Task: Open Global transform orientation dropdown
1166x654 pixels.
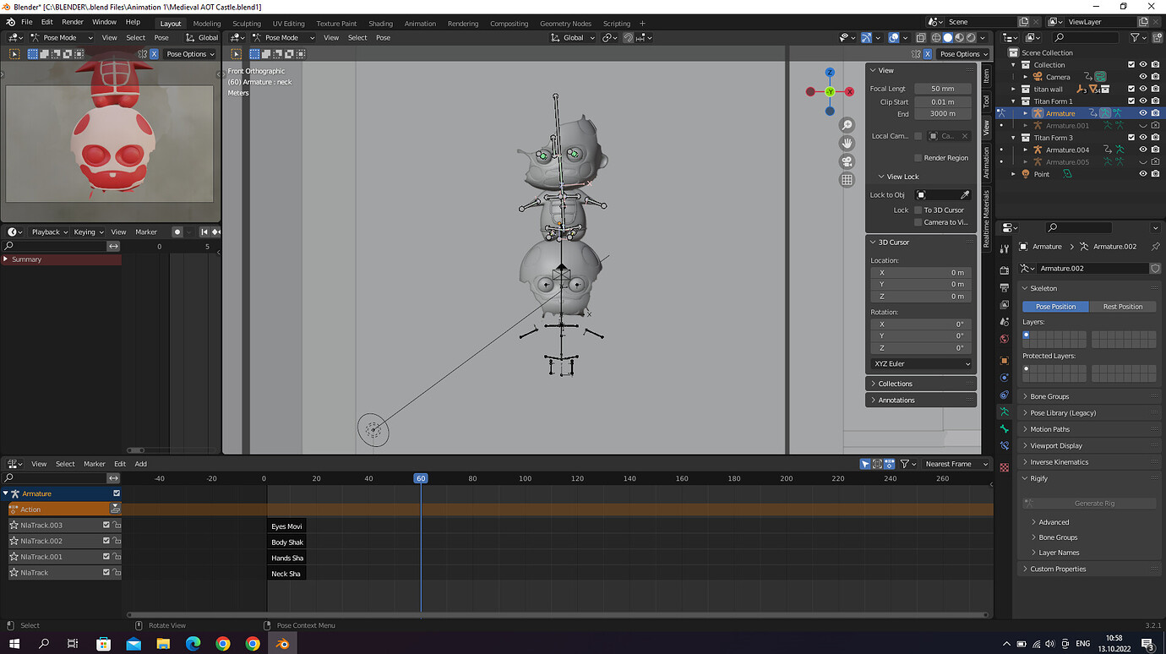Action: click(x=573, y=37)
